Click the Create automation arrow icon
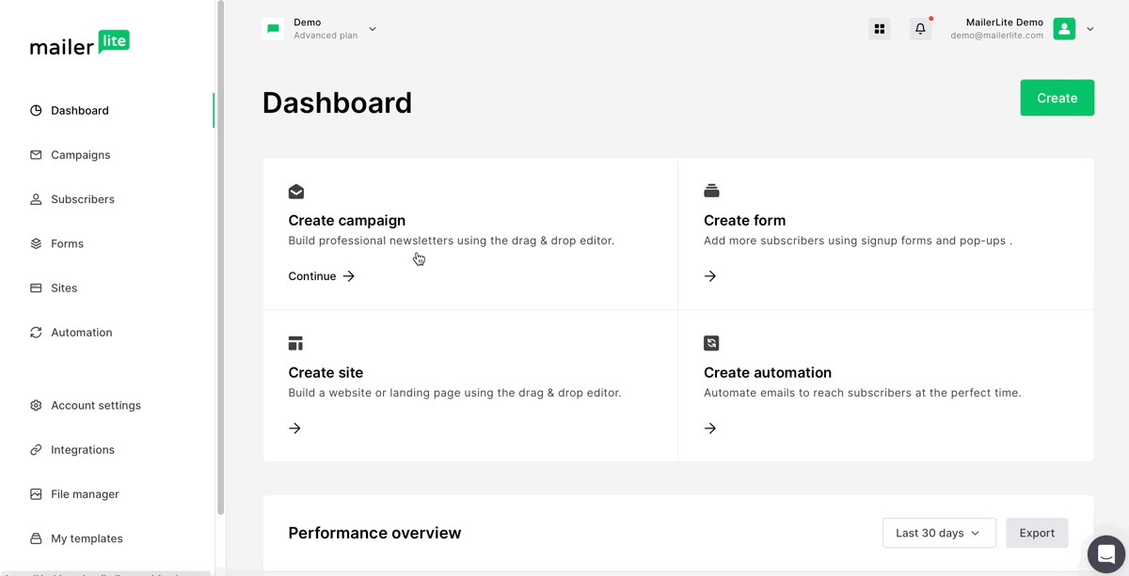Viewport: 1129px width, 576px height. 710,428
